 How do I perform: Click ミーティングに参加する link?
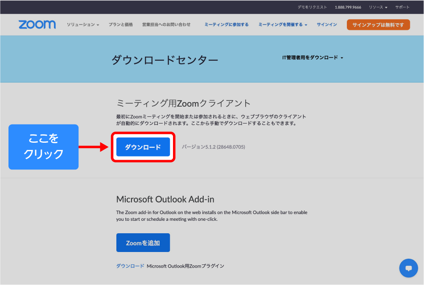tap(226, 25)
